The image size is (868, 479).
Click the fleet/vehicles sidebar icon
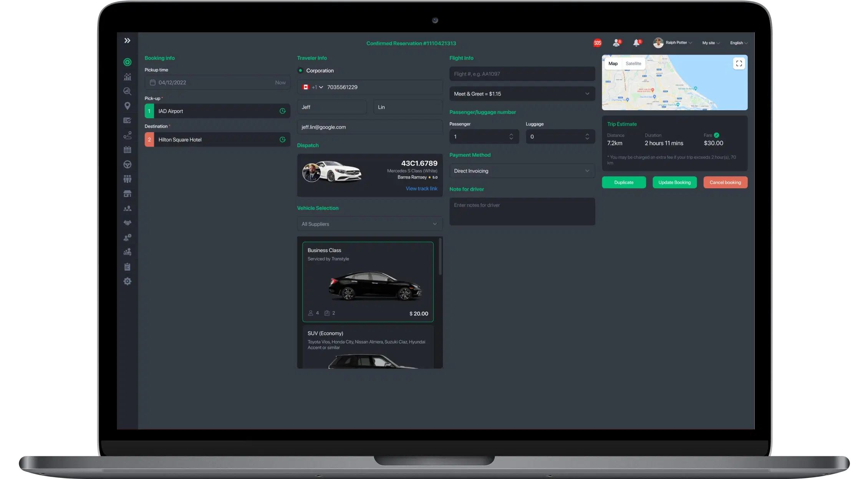click(127, 164)
